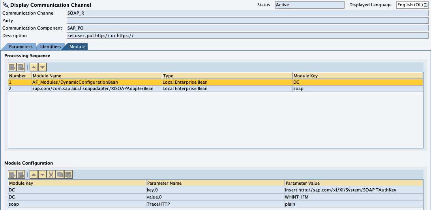Viewport: 431px width, 210px height.
Task: Switch to the Identifiers tab
Action: coord(51,47)
